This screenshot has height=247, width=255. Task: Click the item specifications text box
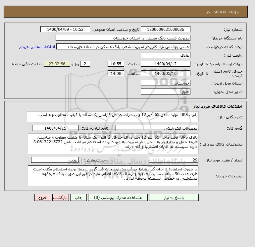[x=113, y=144]
